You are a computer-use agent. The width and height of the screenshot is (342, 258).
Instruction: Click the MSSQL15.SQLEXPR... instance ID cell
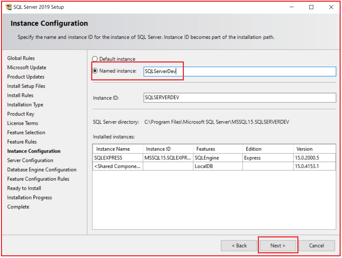click(168, 158)
